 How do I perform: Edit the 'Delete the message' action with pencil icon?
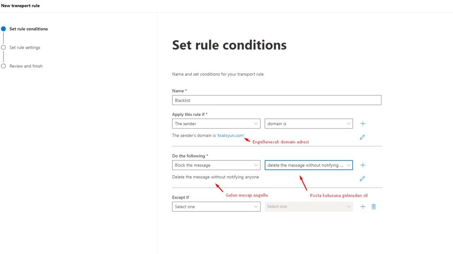point(362,179)
